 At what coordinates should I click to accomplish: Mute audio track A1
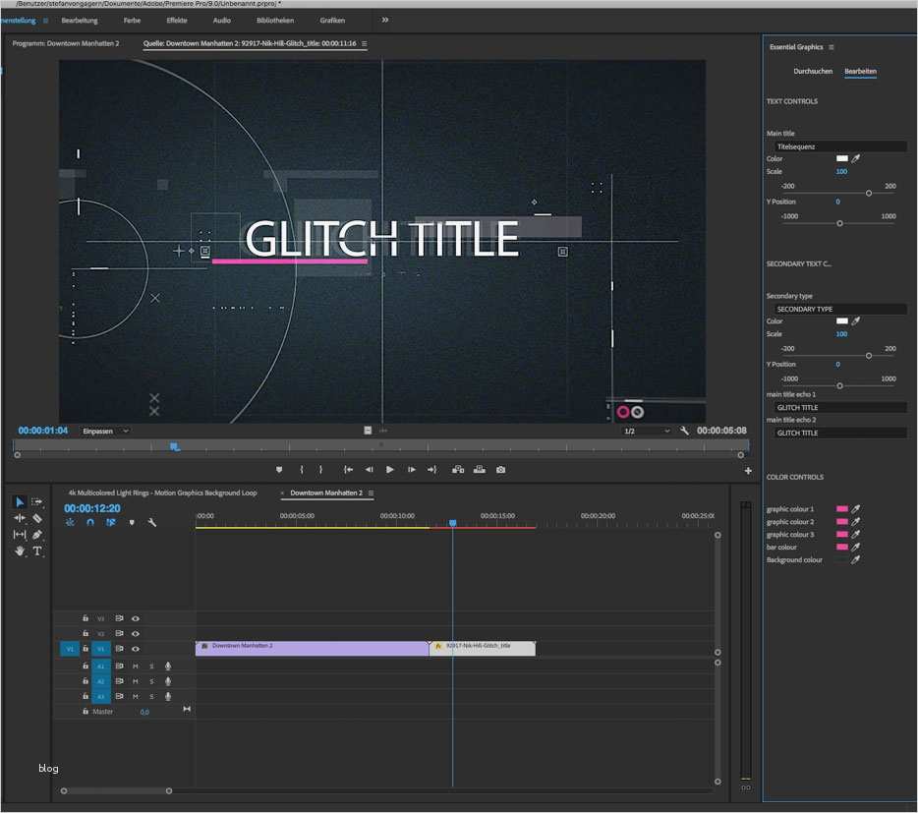point(136,667)
